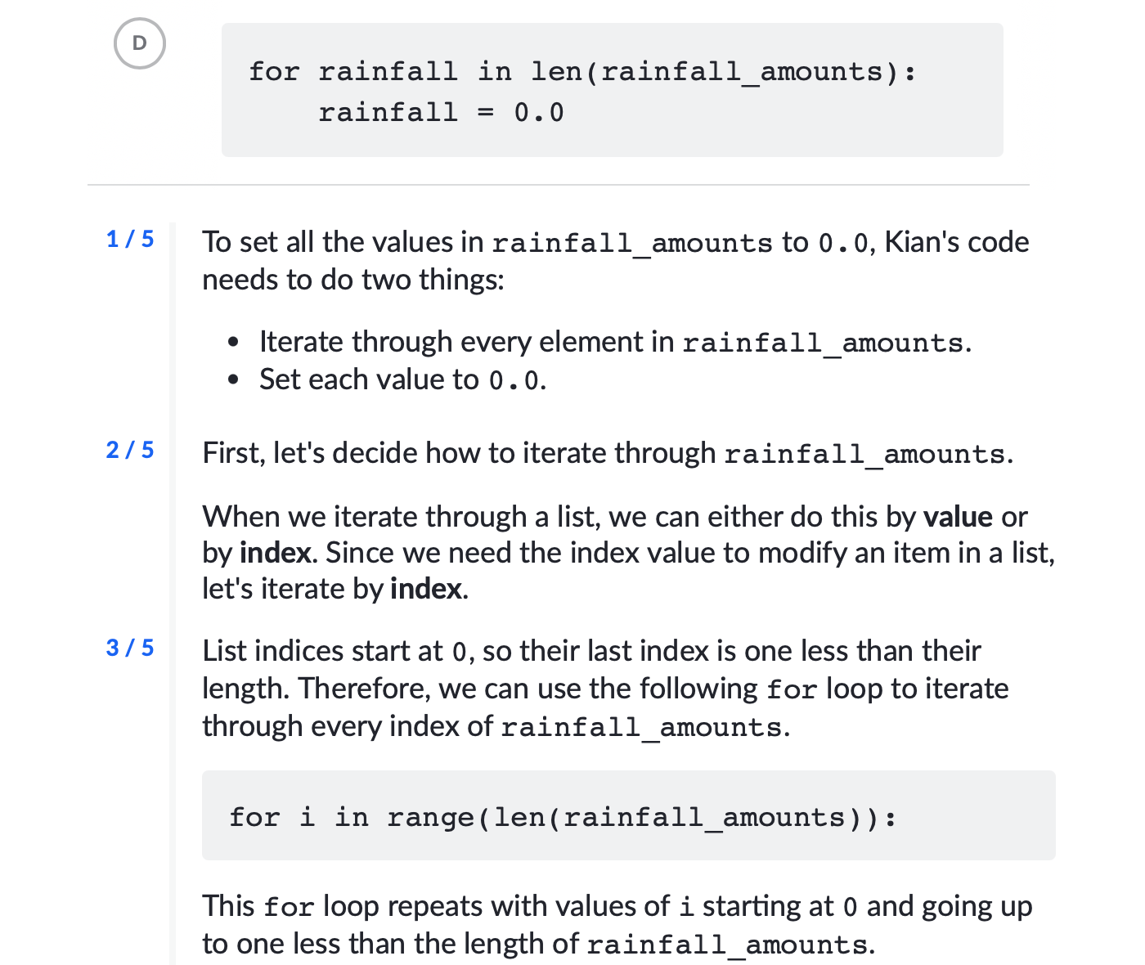This screenshot has width=1145, height=965.
Task: Click the option D code block
Action: [x=612, y=90]
